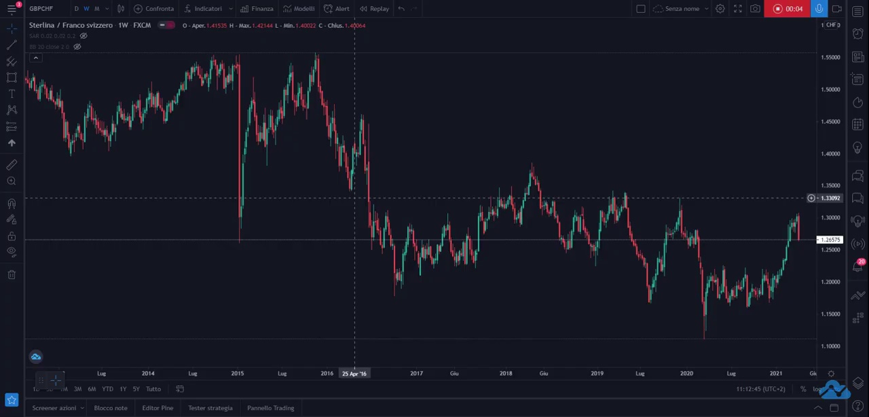Screen dimensions: 869x417
Task: Open the ideas lightbulb panel in right sidebar
Action: click(858, 148)
